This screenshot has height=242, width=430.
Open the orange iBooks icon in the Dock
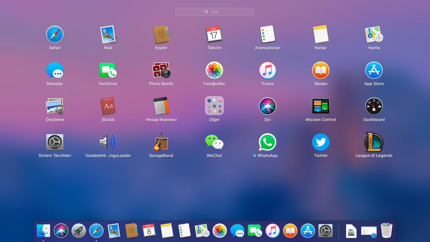[x=290, y=231]
